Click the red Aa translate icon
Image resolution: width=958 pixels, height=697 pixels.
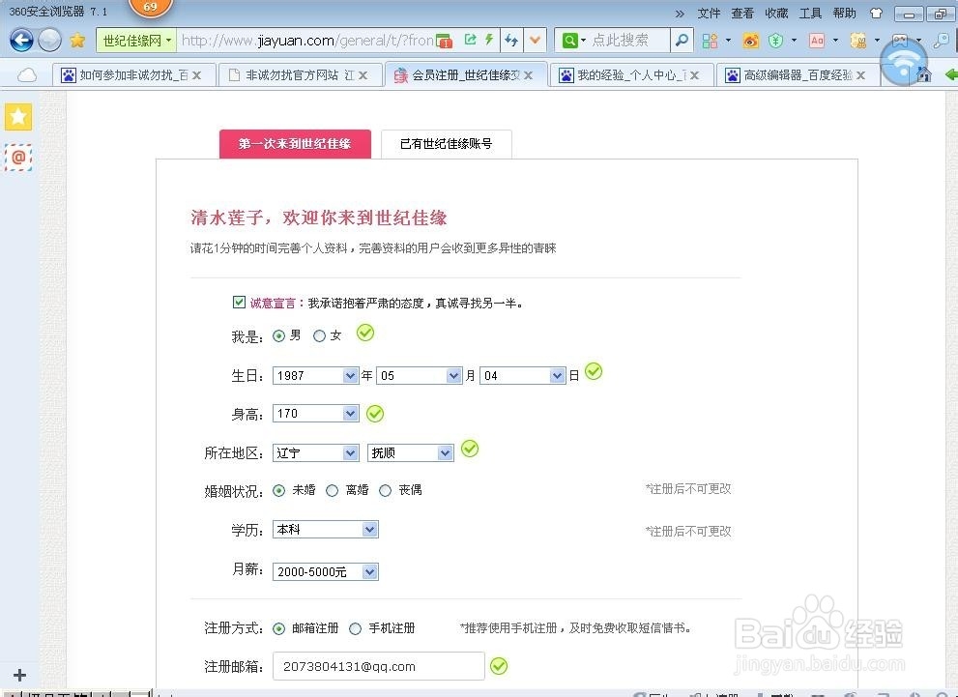coord(817,41)
